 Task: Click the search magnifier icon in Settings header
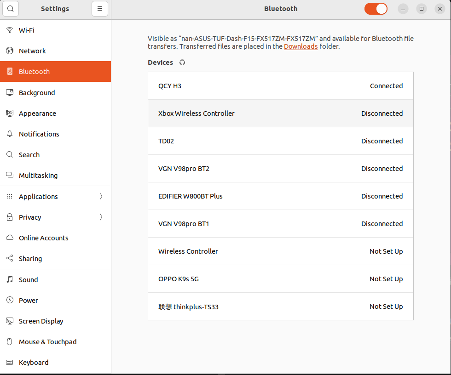11,9
